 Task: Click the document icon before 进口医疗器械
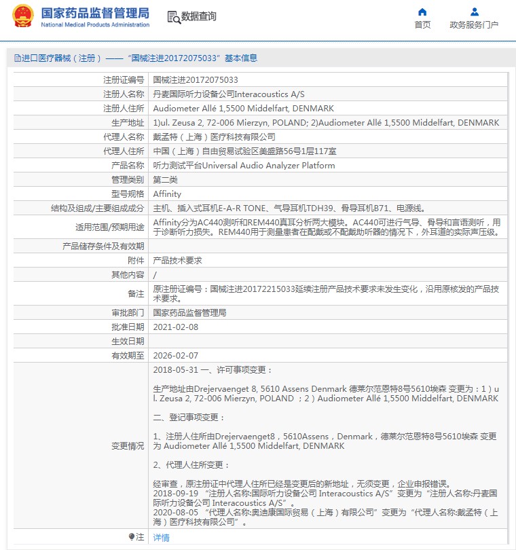[x=18, y=58]
